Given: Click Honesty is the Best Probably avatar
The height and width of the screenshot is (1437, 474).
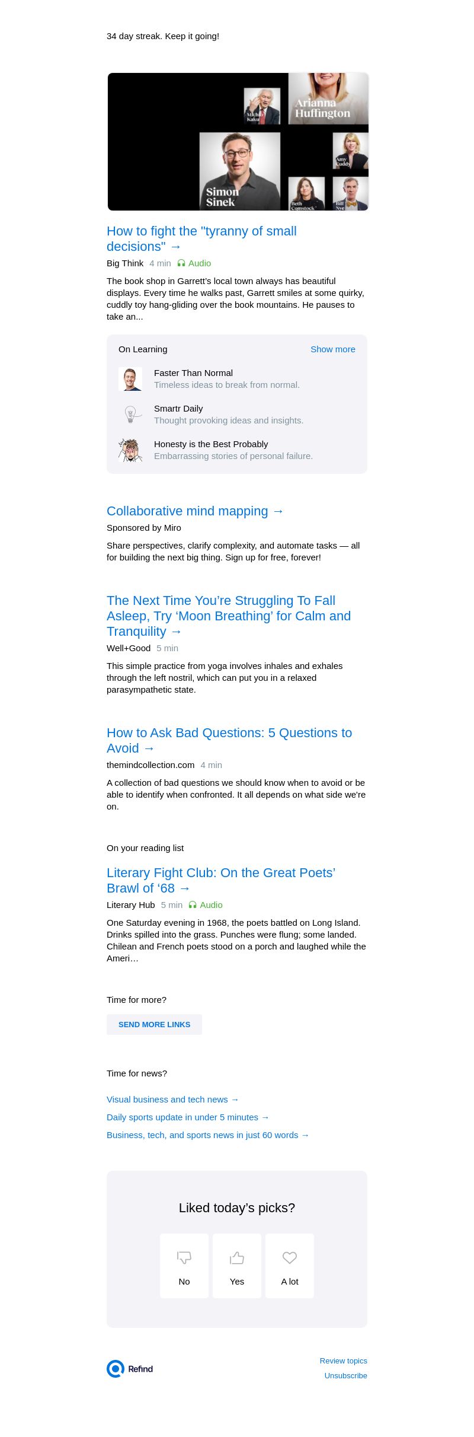Looking at the screenshot, I should point(130,450).
